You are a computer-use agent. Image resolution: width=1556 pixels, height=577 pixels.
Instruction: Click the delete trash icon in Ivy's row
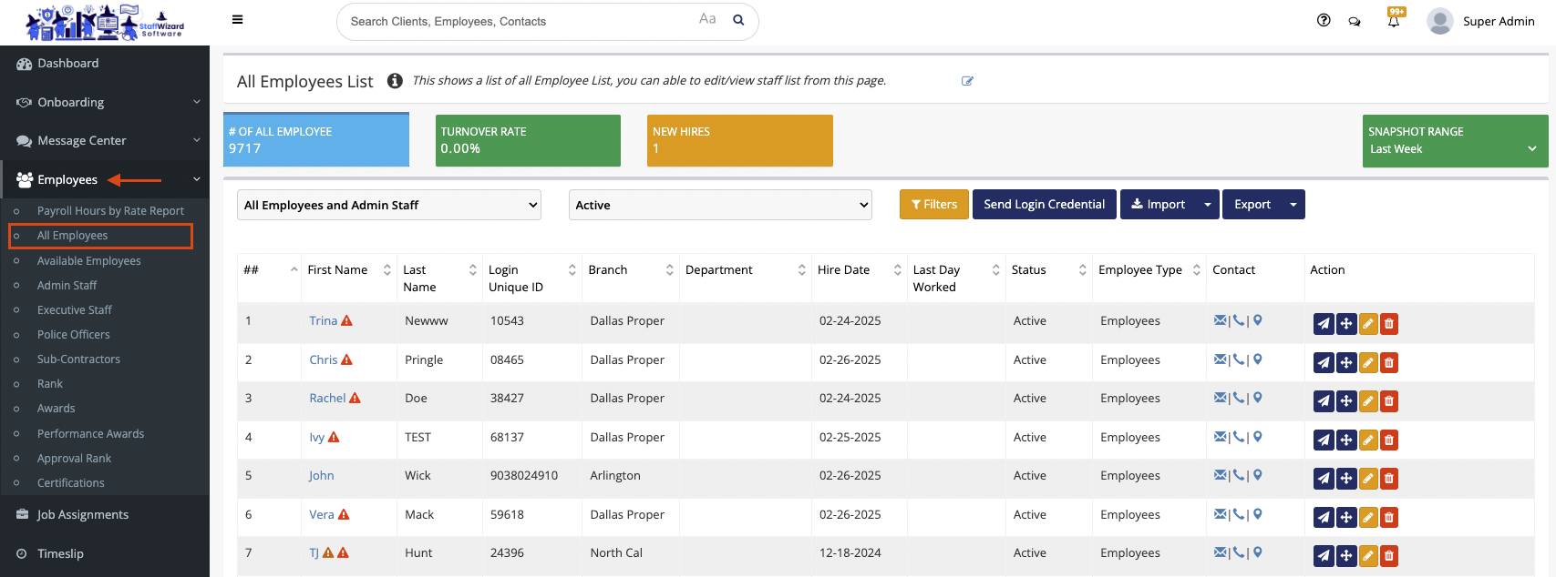1389,440
